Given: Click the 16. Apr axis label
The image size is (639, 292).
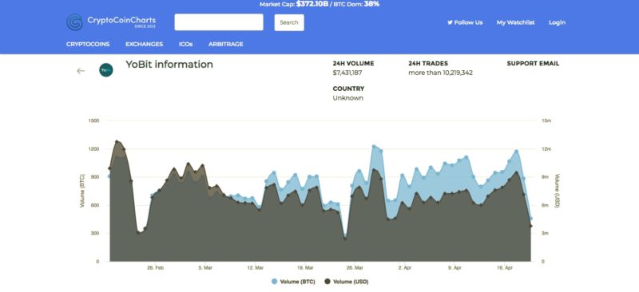Looking at the screenshot, I should [x=505, y=268].
